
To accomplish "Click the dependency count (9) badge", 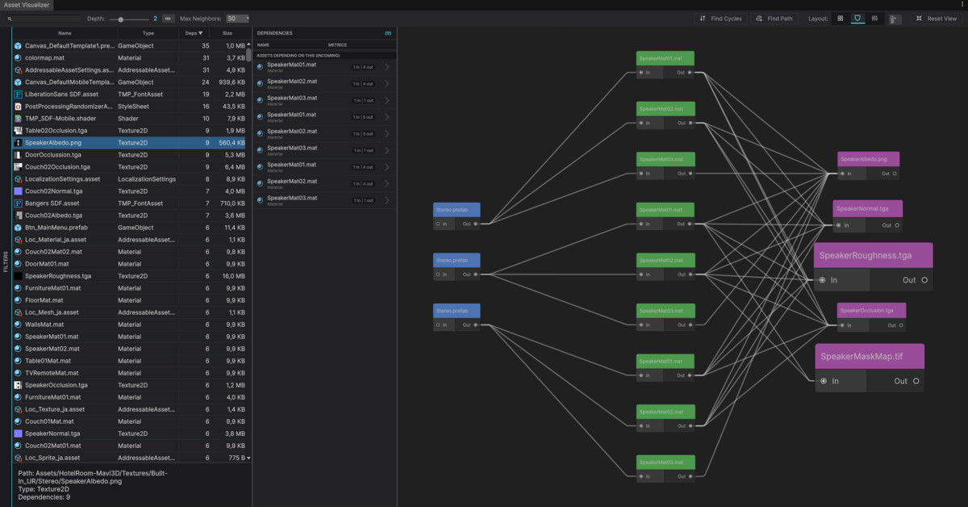I will tap(388, 33).
